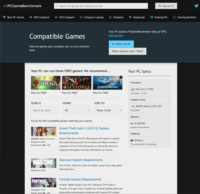Open the Skyforge game thumbnail

pyautogui.click(x=77, y=83)
